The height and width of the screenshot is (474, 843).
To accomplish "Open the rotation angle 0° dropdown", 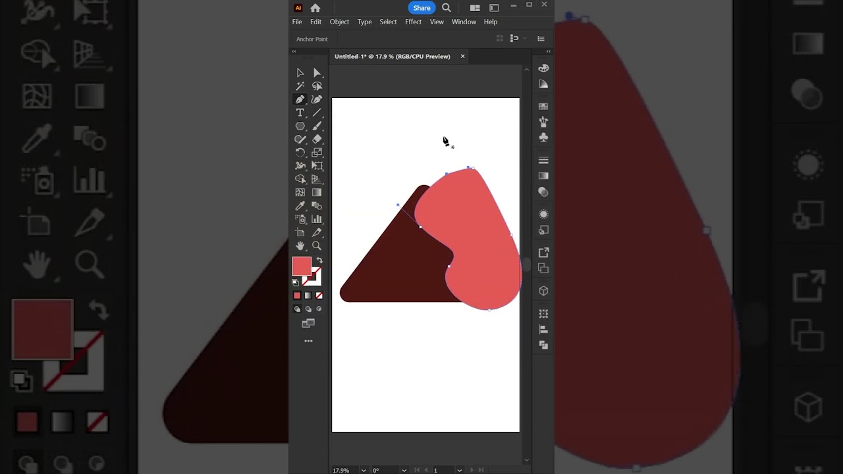I will (x=404, y=471).
